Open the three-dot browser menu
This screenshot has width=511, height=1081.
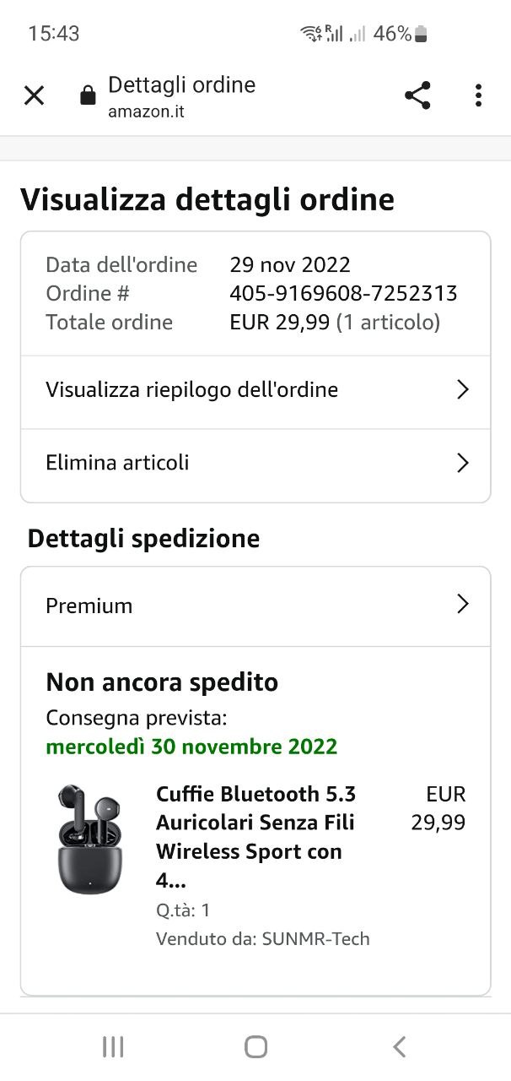[x=478, y=95]
